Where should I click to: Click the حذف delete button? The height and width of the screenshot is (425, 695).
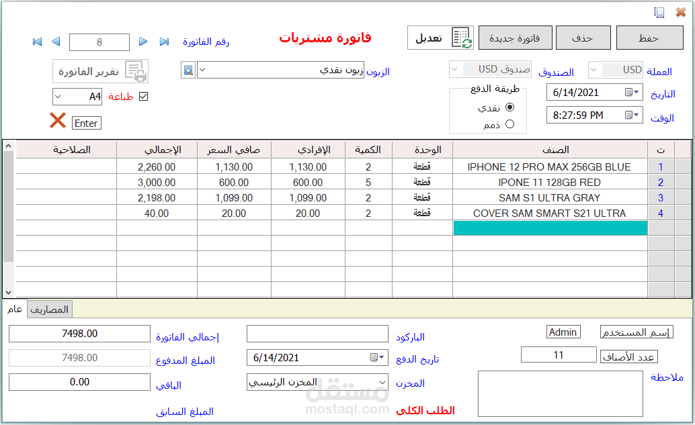[x=583, y=38]
